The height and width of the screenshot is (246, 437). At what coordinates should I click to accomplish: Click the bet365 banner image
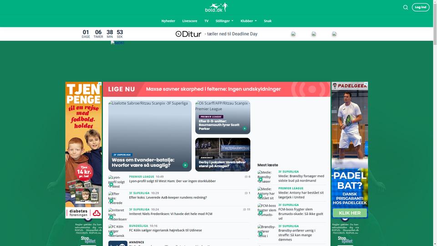pos(117,43)
